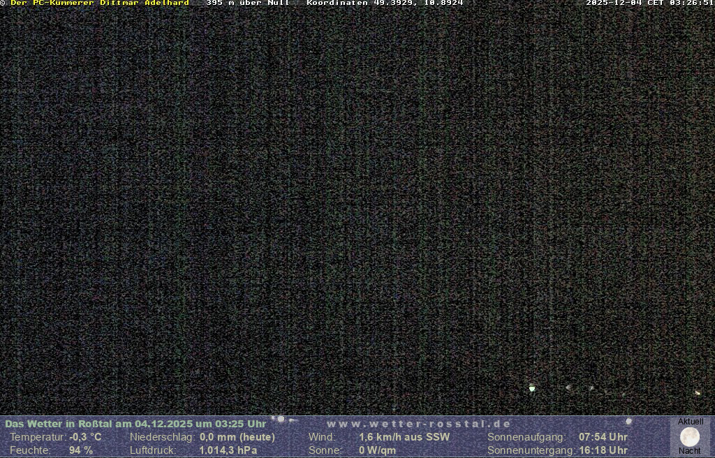Click the bright green light in the night image

tap(532, 388)
